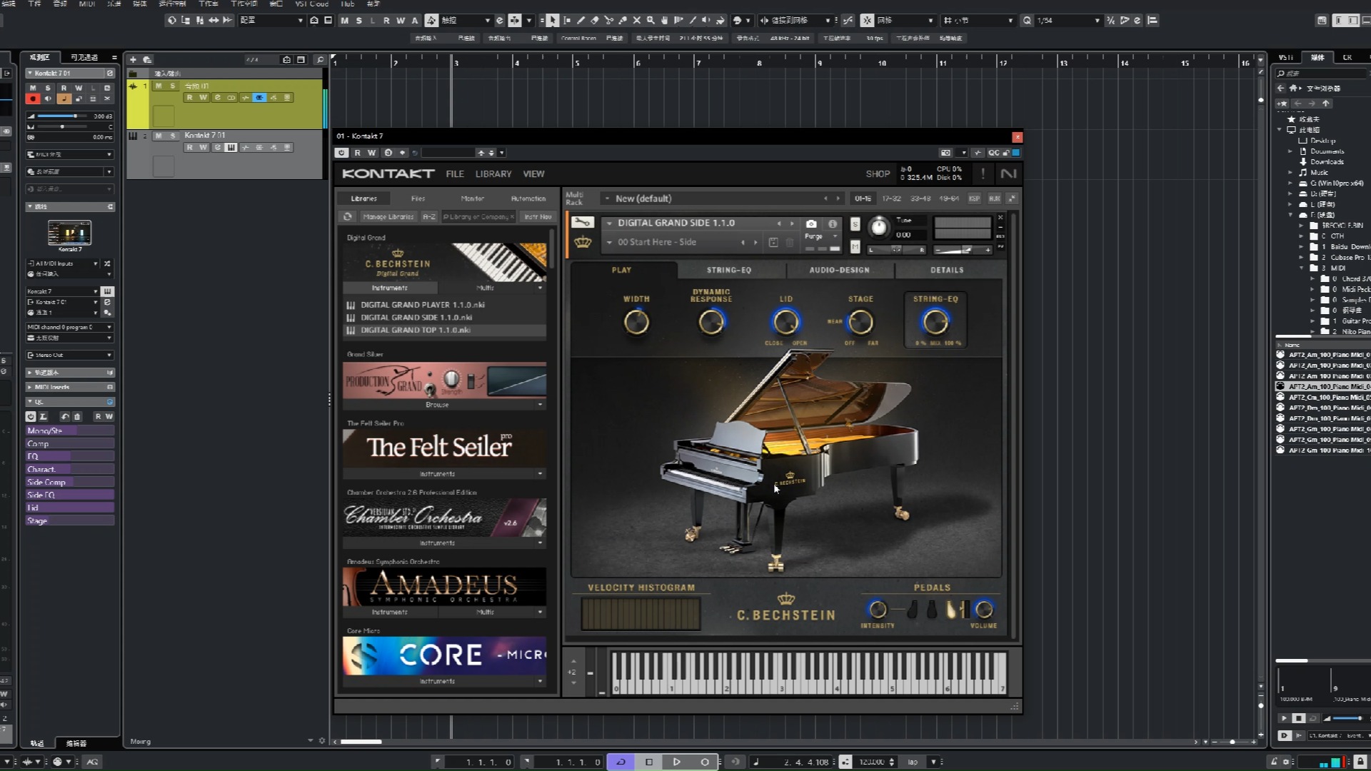
Task: Click the Kontakt virtual piano keyboard
Action: click(x=809, y=672)
